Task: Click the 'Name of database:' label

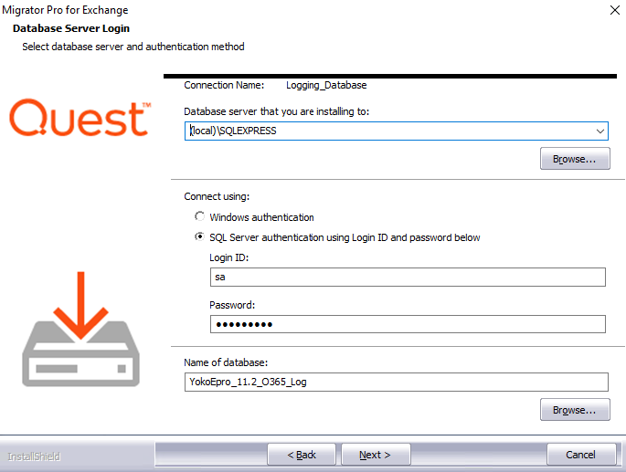Action: [x=226, y=362]
